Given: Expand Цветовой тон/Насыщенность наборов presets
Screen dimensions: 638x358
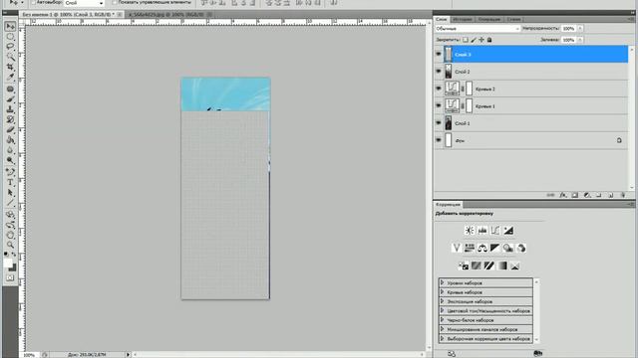Looking at the screenshot, I should pyautogui.click(x=443, y=310).
